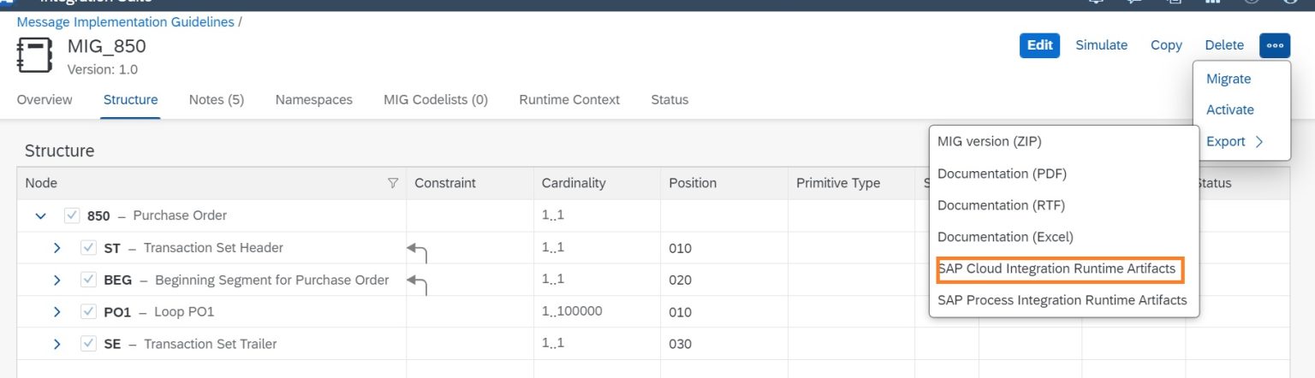Viewport: 1315px width, 378px height.
Task: Expand the BEG Beginning Segment node
Action: (x=57, y=281)
